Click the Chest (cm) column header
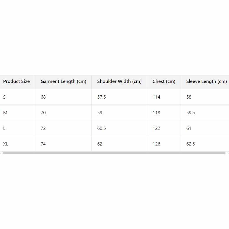 [x=164, y=81]
